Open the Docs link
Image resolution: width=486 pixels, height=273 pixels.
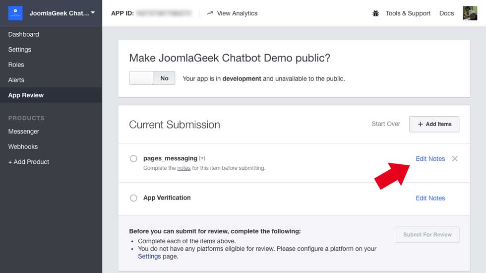click(446, 13)
